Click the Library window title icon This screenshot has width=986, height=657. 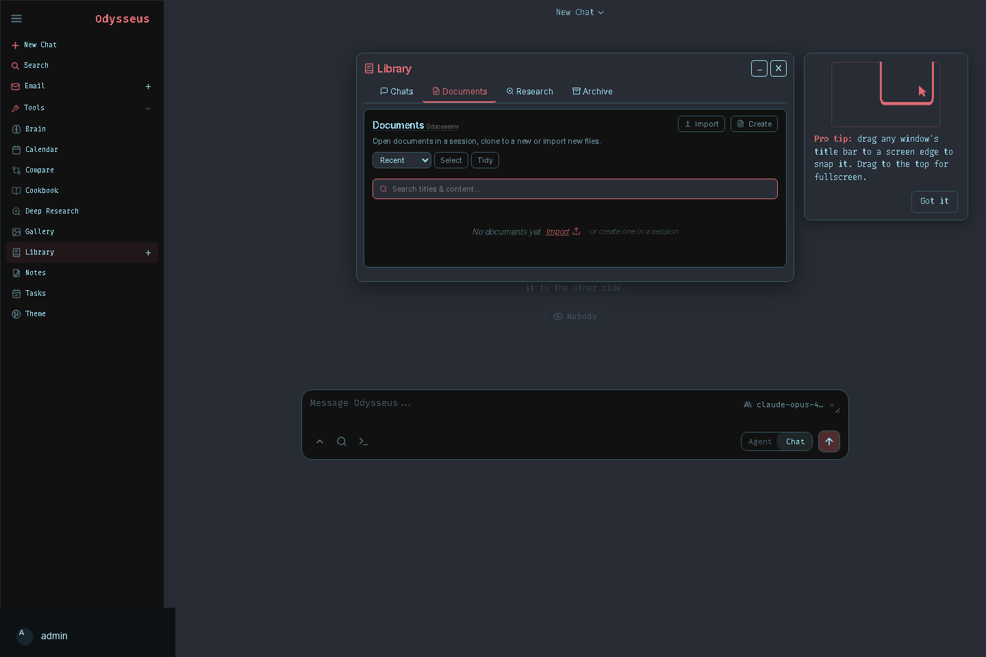pos(369,68)
